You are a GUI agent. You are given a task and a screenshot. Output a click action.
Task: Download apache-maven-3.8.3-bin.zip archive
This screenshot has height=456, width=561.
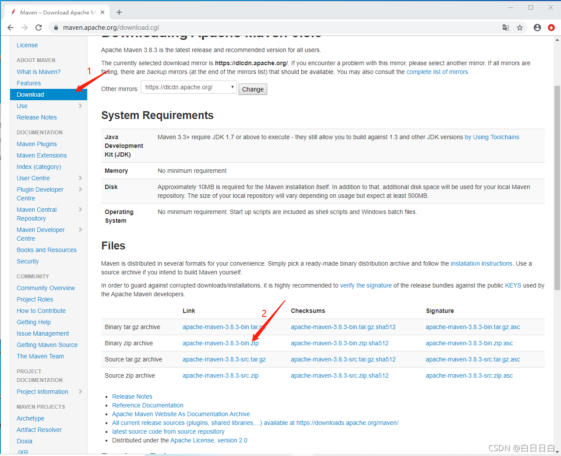coord(221,343)
